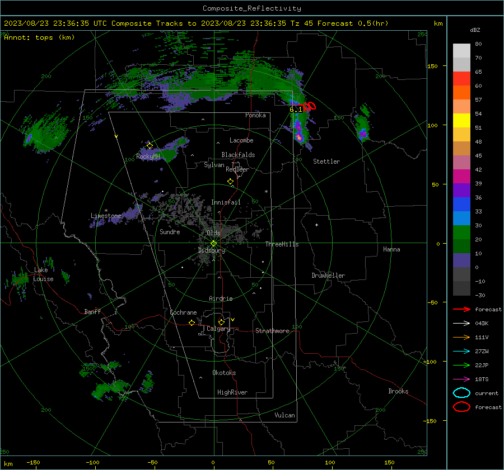The width and height of the screenshot is (504, 470).
Task: Pick the red swatch in dBZ scale
Action: tap(461, 79)
